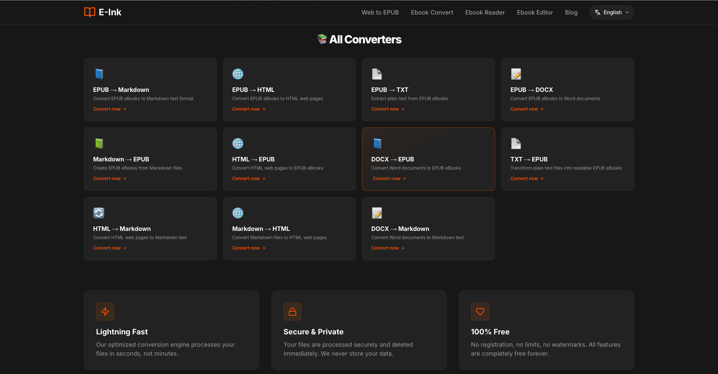Click Convert now under EPUB → HTML
The height and width of the screenshot is (374, 718).
(249, 109)
